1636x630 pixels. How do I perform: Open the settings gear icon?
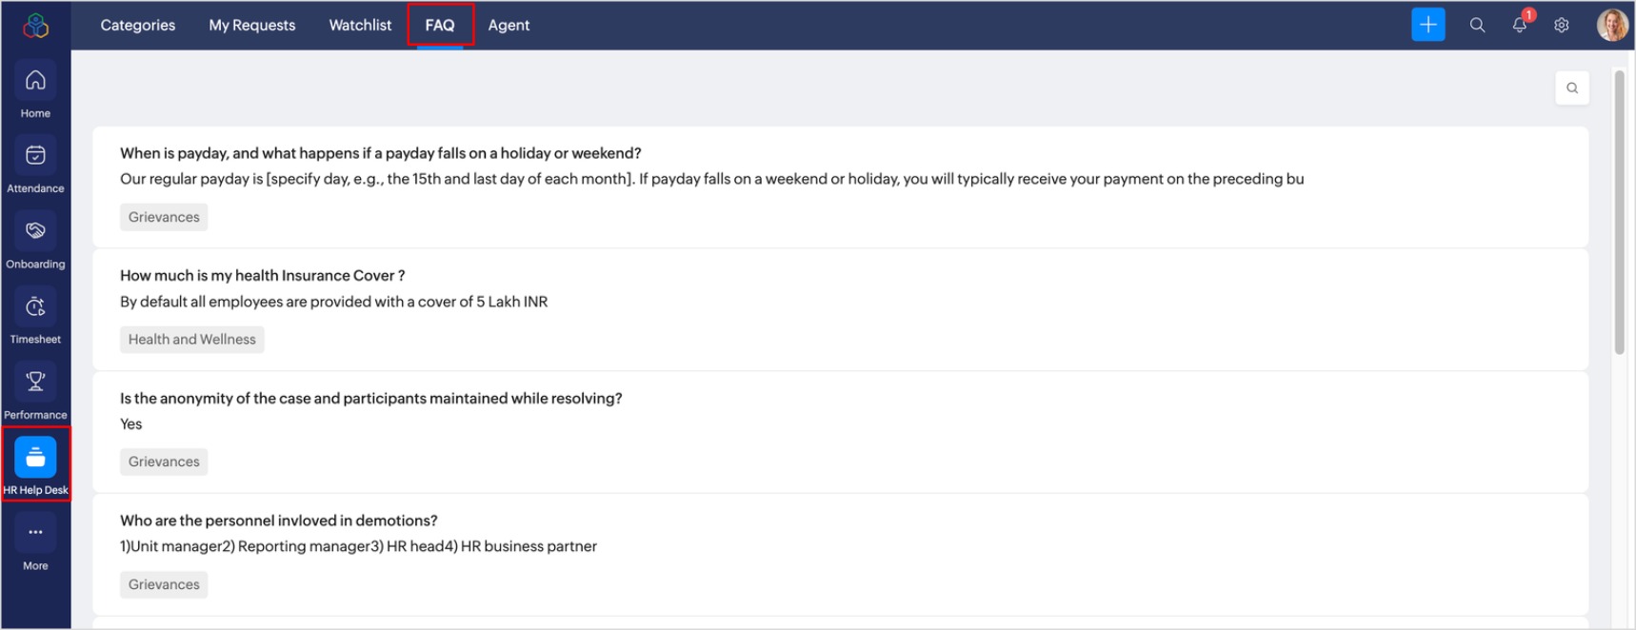click(1562, 26)
